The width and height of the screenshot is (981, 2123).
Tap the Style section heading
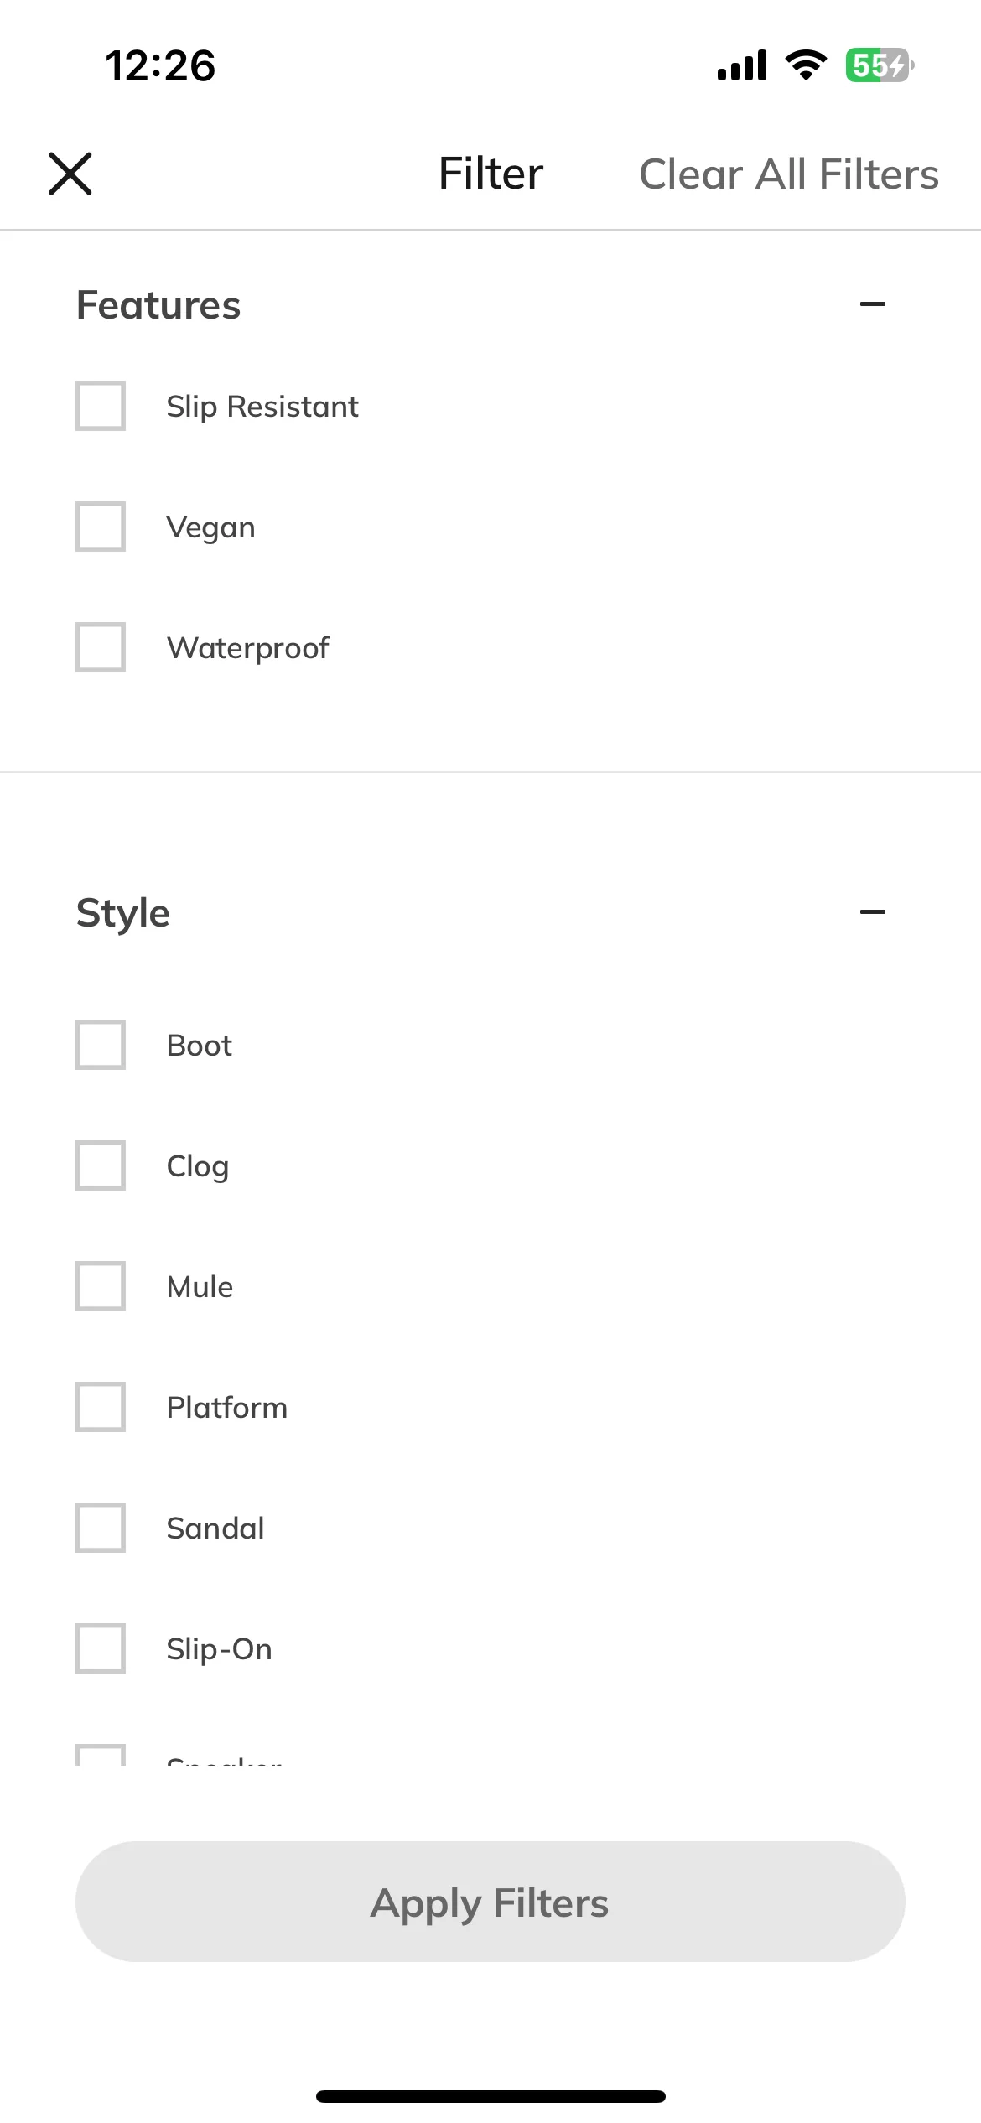(123, 913)
